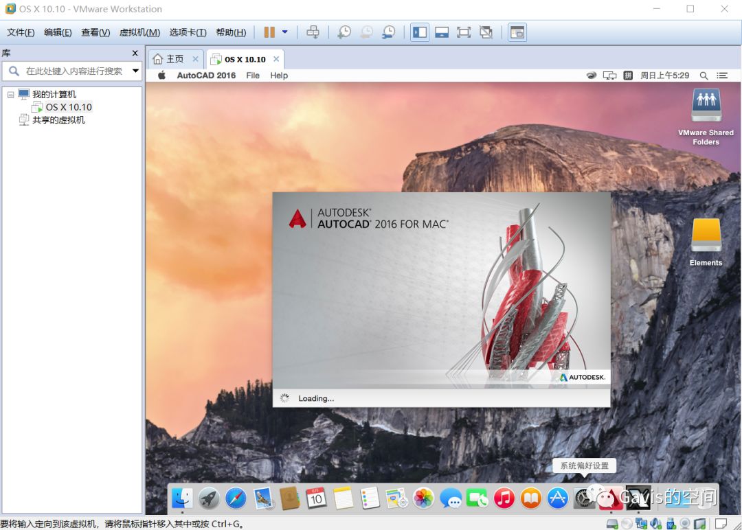Open the AutoCAD 2016 application menu
The image size is (742, 530).
206,75
